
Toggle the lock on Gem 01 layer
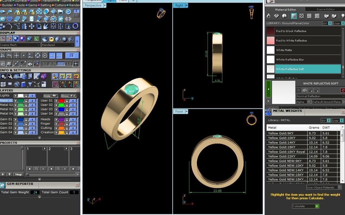click(x=26, y=119)
